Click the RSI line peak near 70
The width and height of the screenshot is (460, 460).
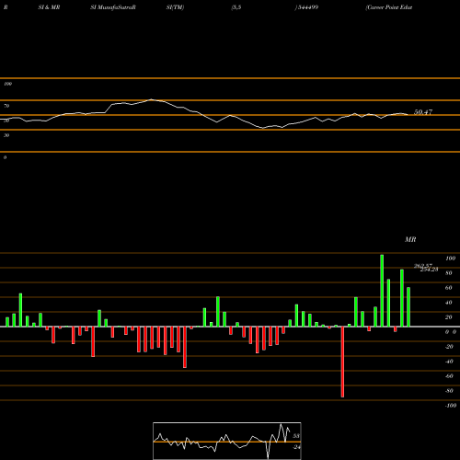click(x=151, y=99)
